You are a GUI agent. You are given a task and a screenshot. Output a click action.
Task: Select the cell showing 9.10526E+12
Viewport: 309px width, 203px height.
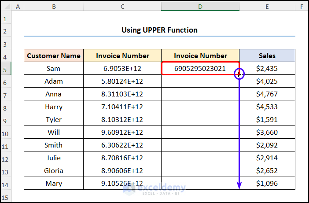122,183
